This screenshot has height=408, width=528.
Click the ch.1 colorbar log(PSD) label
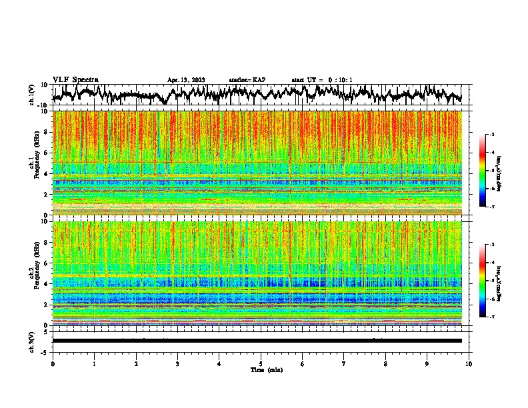point(499,173)
